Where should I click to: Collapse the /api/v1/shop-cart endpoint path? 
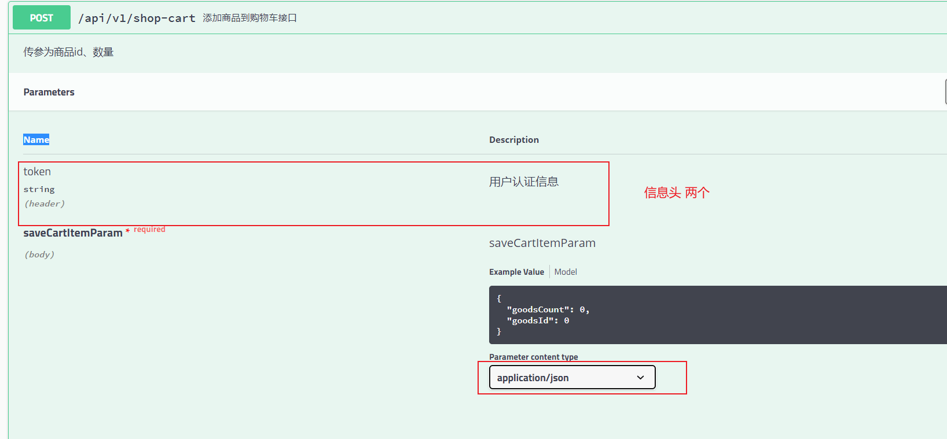pos(137,18)
